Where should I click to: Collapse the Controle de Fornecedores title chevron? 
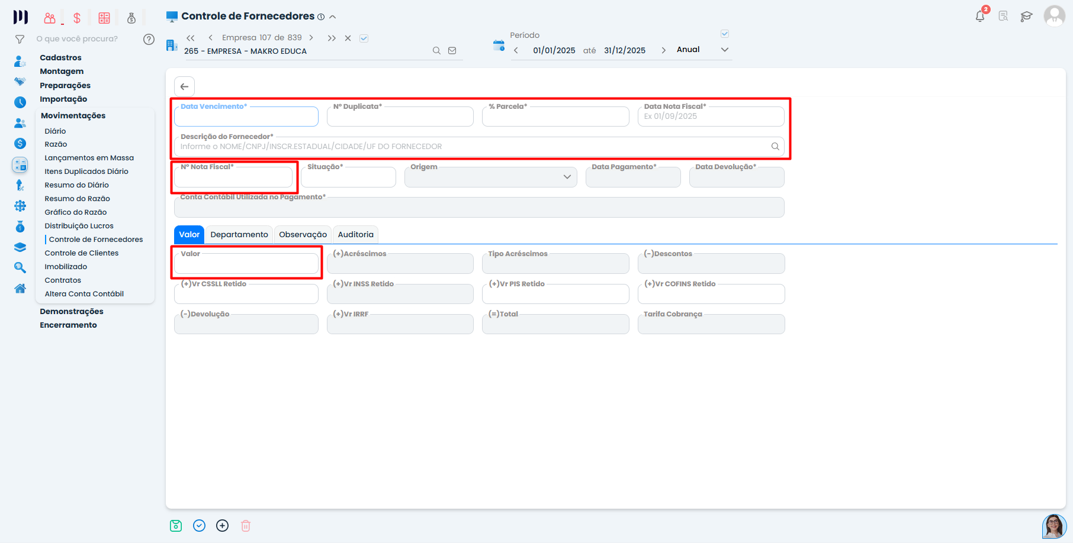point(333,17)
